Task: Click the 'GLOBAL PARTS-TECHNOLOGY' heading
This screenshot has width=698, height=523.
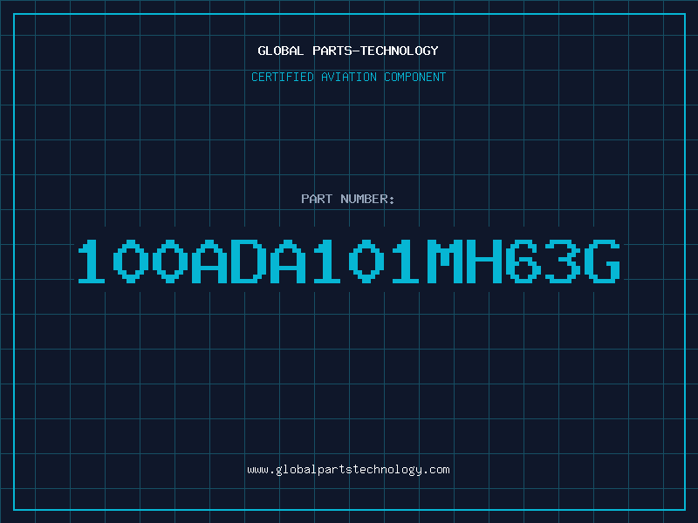Action: point(348,51)
